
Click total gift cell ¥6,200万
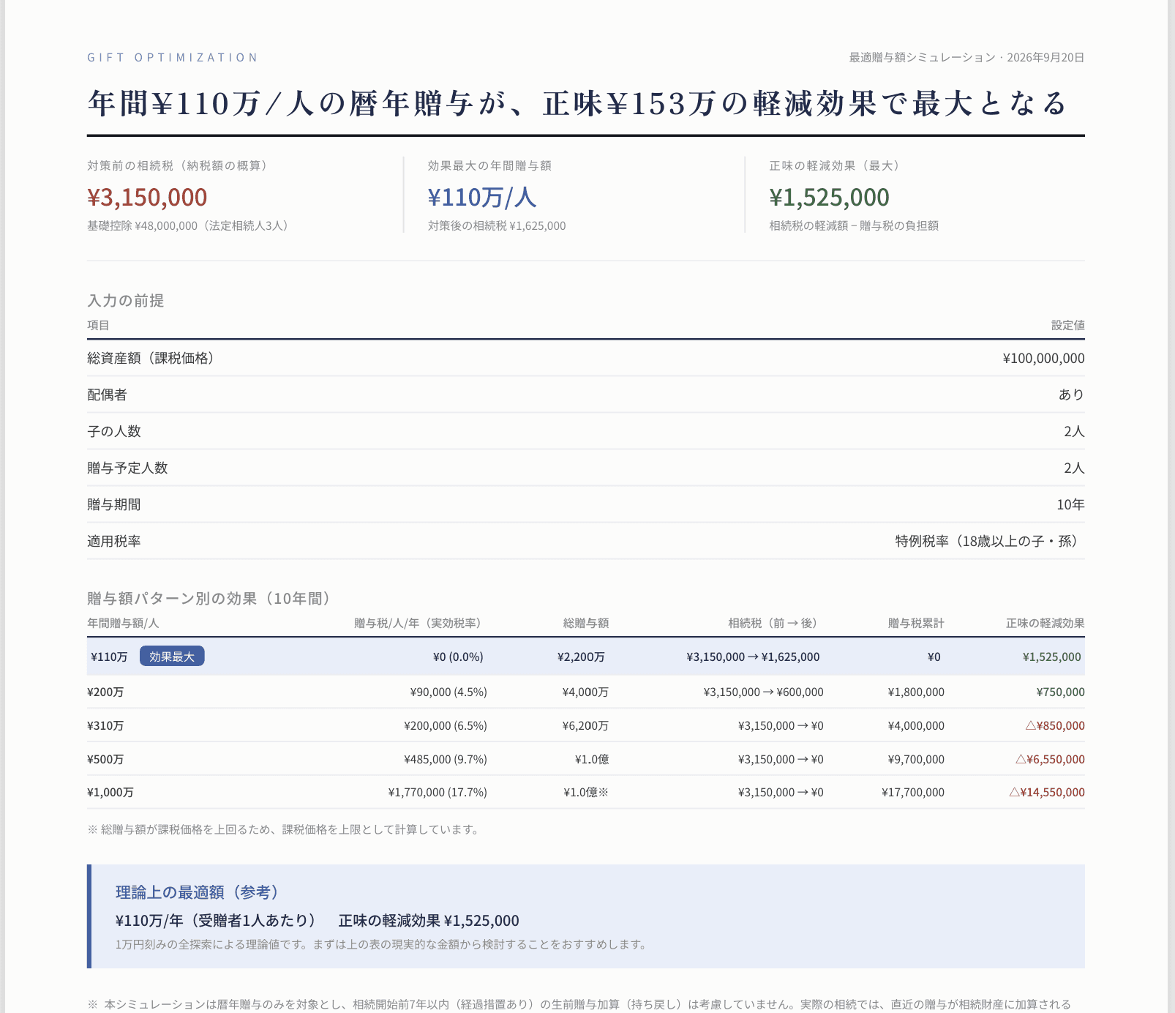585,725
